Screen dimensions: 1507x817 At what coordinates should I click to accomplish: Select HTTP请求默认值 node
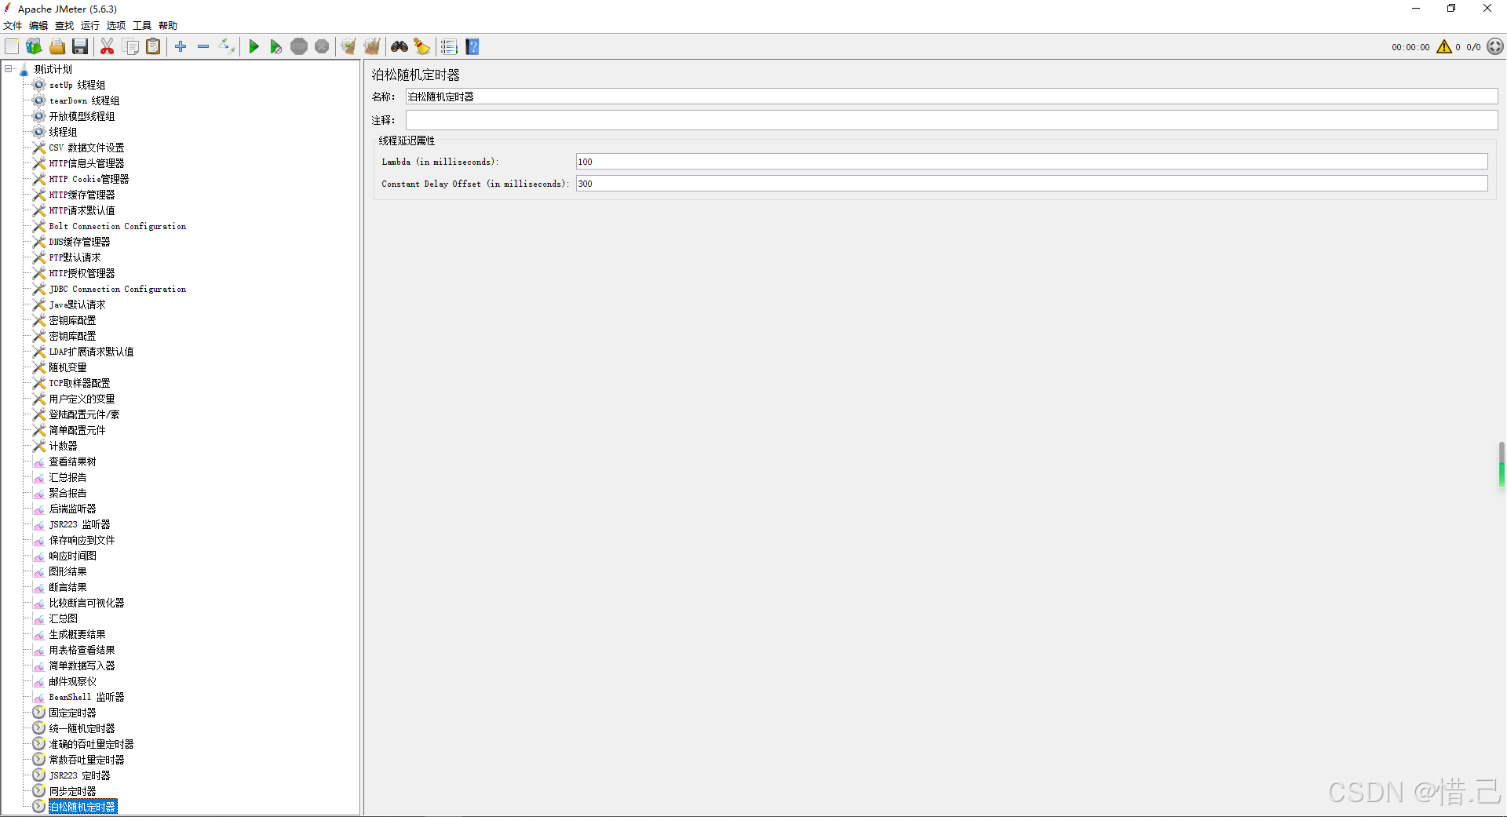click(82, 210)
